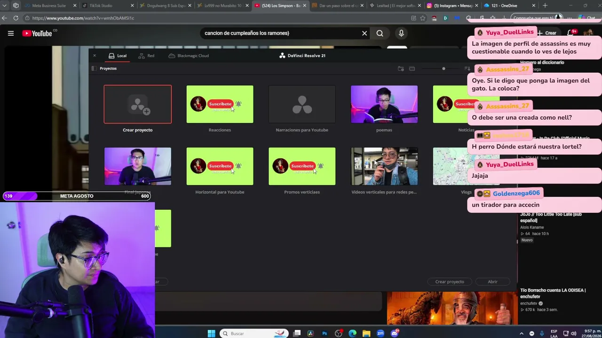Click the YouTube search magnifier button
Screen dimensions: 602x338
coord(380,33)
